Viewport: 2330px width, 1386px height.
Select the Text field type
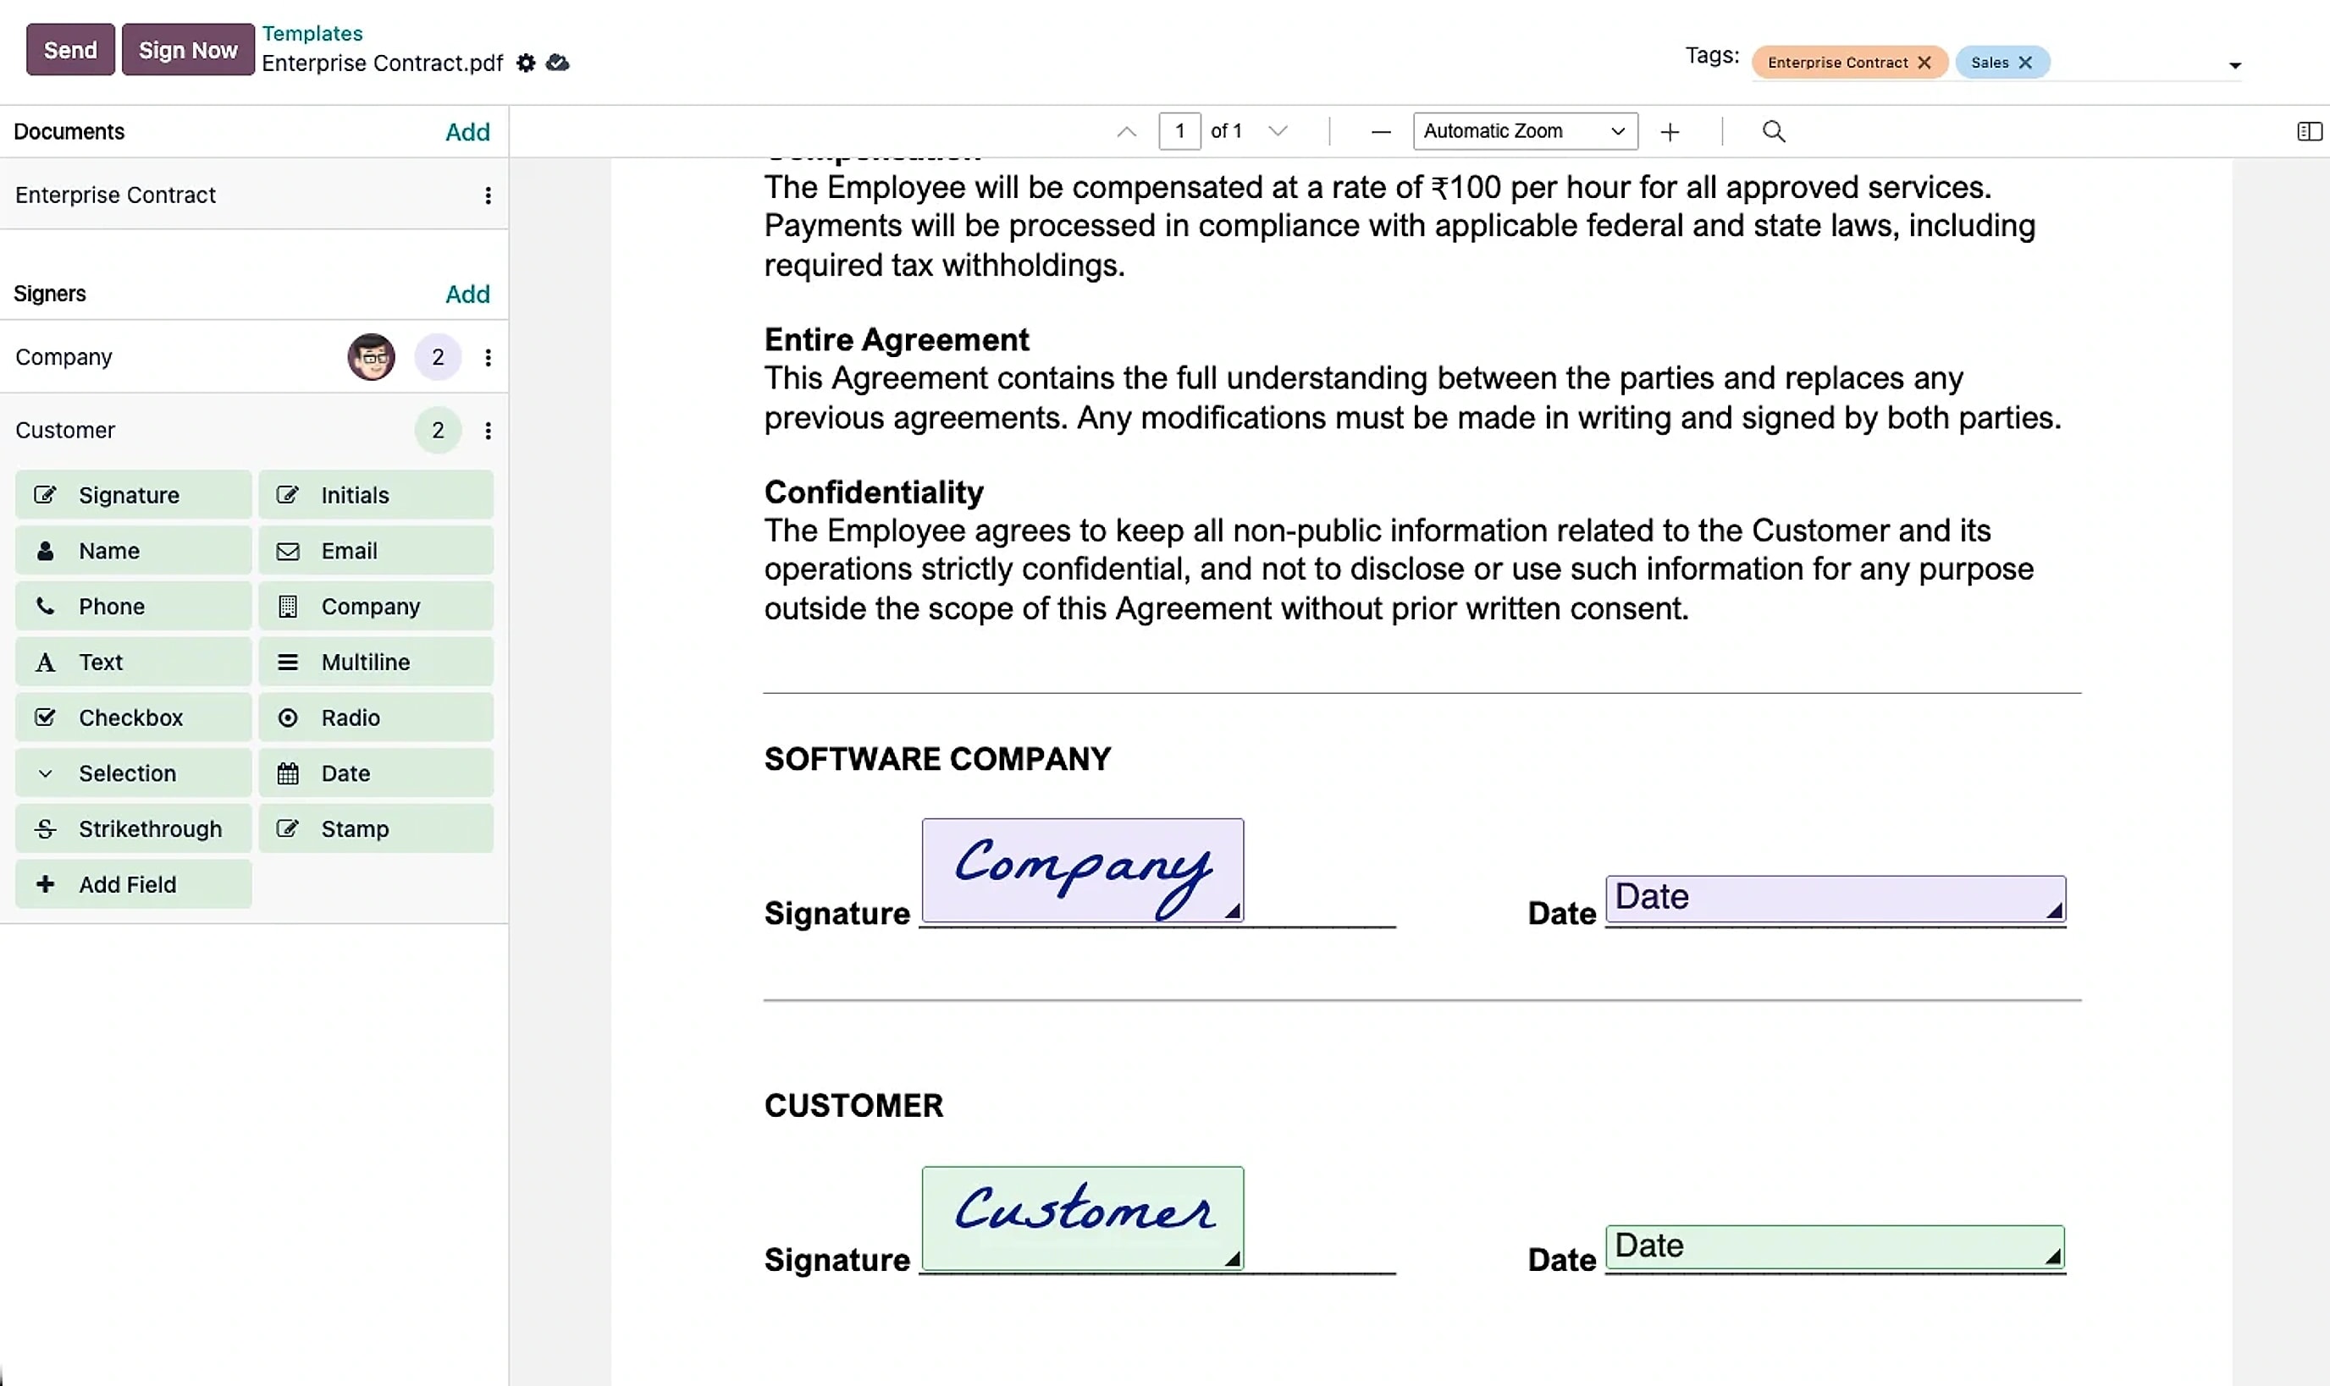(134, 663)
